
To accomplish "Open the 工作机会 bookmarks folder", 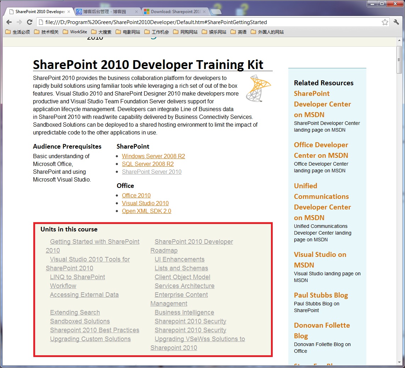I will (156, 32).
